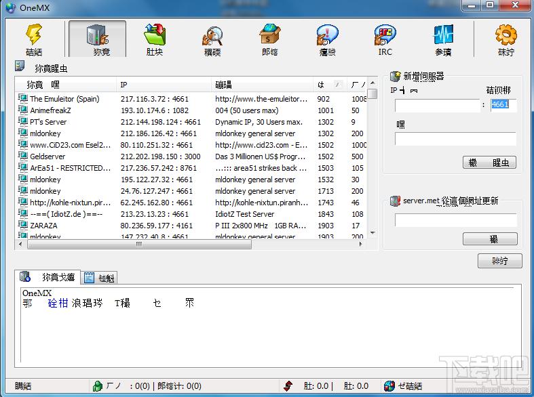Focus the port field showing 4661
The width and height of the screenshot is (534, 397).
(503, 105)
